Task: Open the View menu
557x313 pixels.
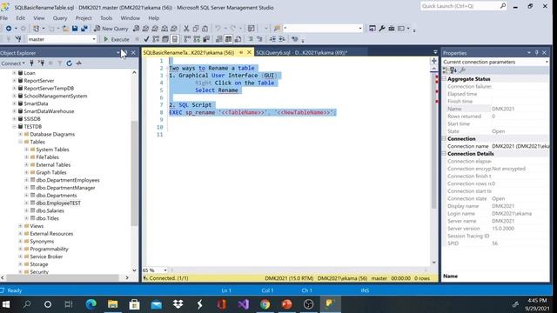Action: (38, 18)
